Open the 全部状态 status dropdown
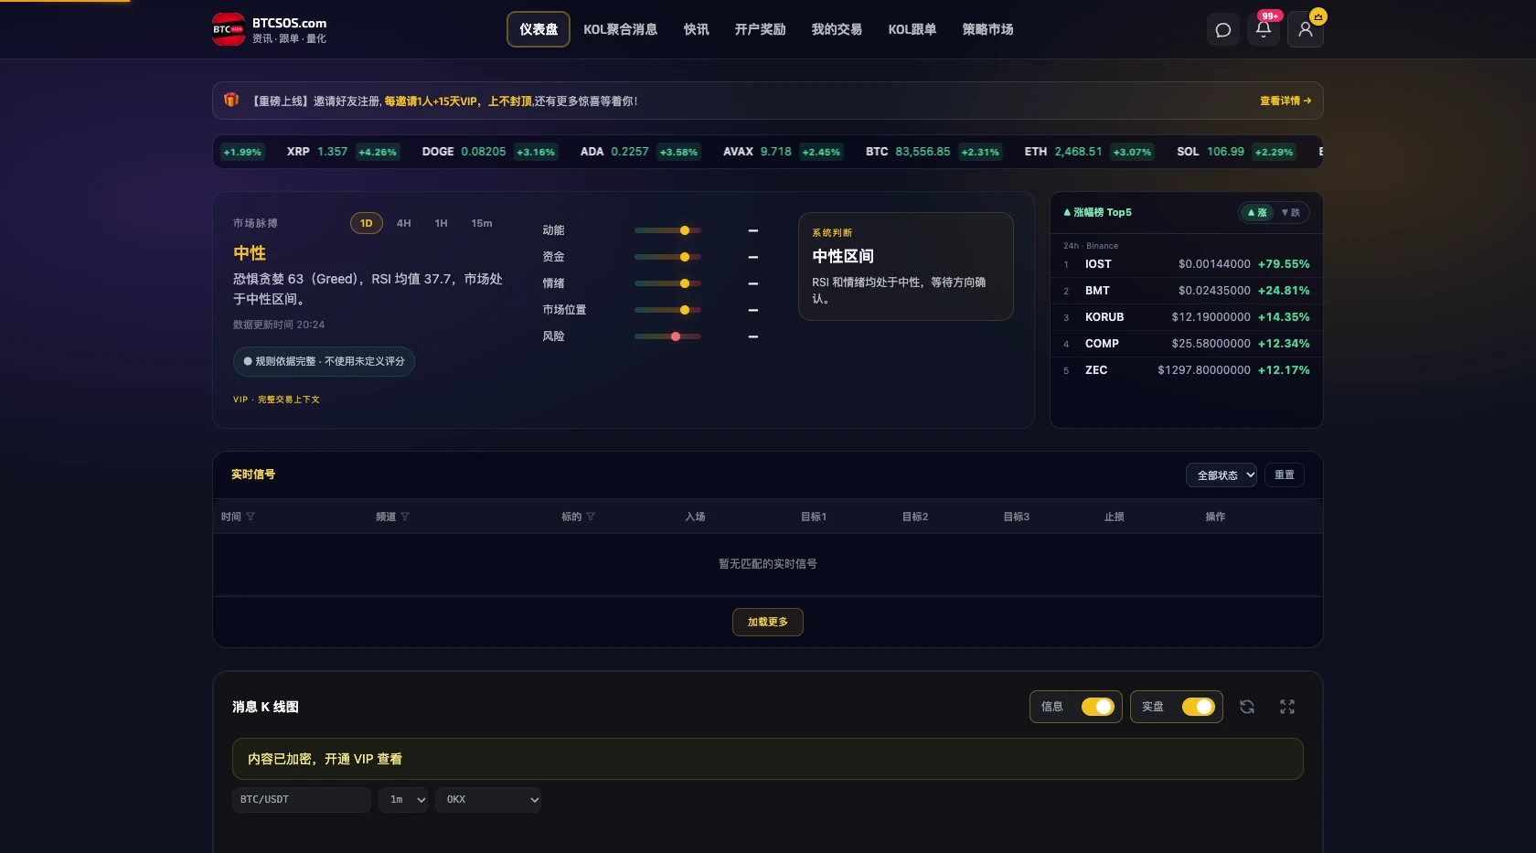This screenshot has width=1536, height=853. tap(1221, 475)
